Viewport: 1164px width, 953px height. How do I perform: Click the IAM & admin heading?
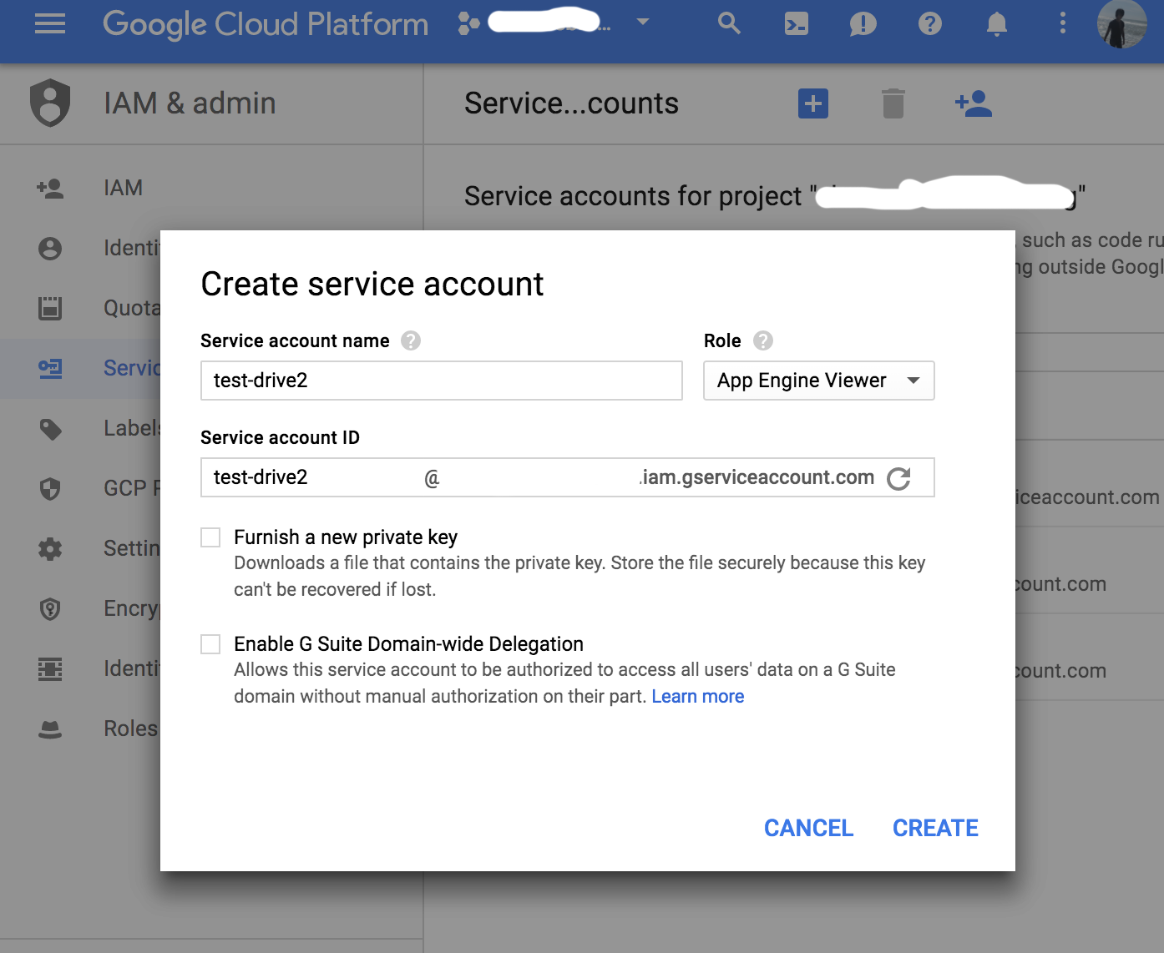190,103
